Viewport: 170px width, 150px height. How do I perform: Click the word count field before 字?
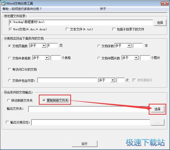(138, 46)
